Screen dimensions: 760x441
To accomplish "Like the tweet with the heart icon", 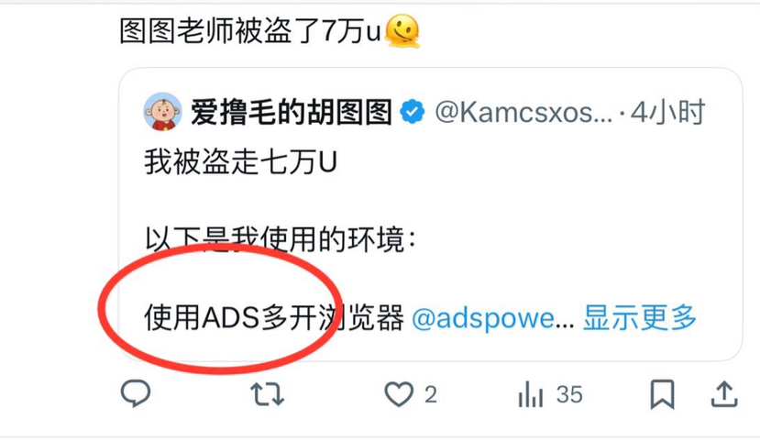I will (399, 394).
